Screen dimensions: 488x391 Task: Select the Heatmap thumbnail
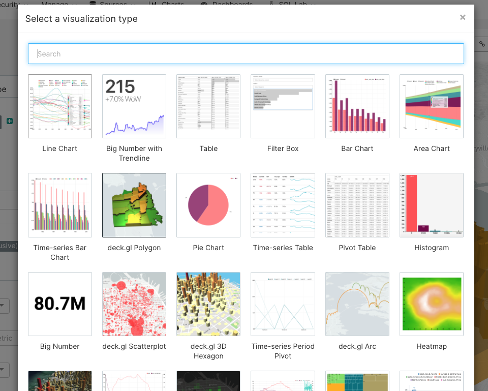pos(432,304)
